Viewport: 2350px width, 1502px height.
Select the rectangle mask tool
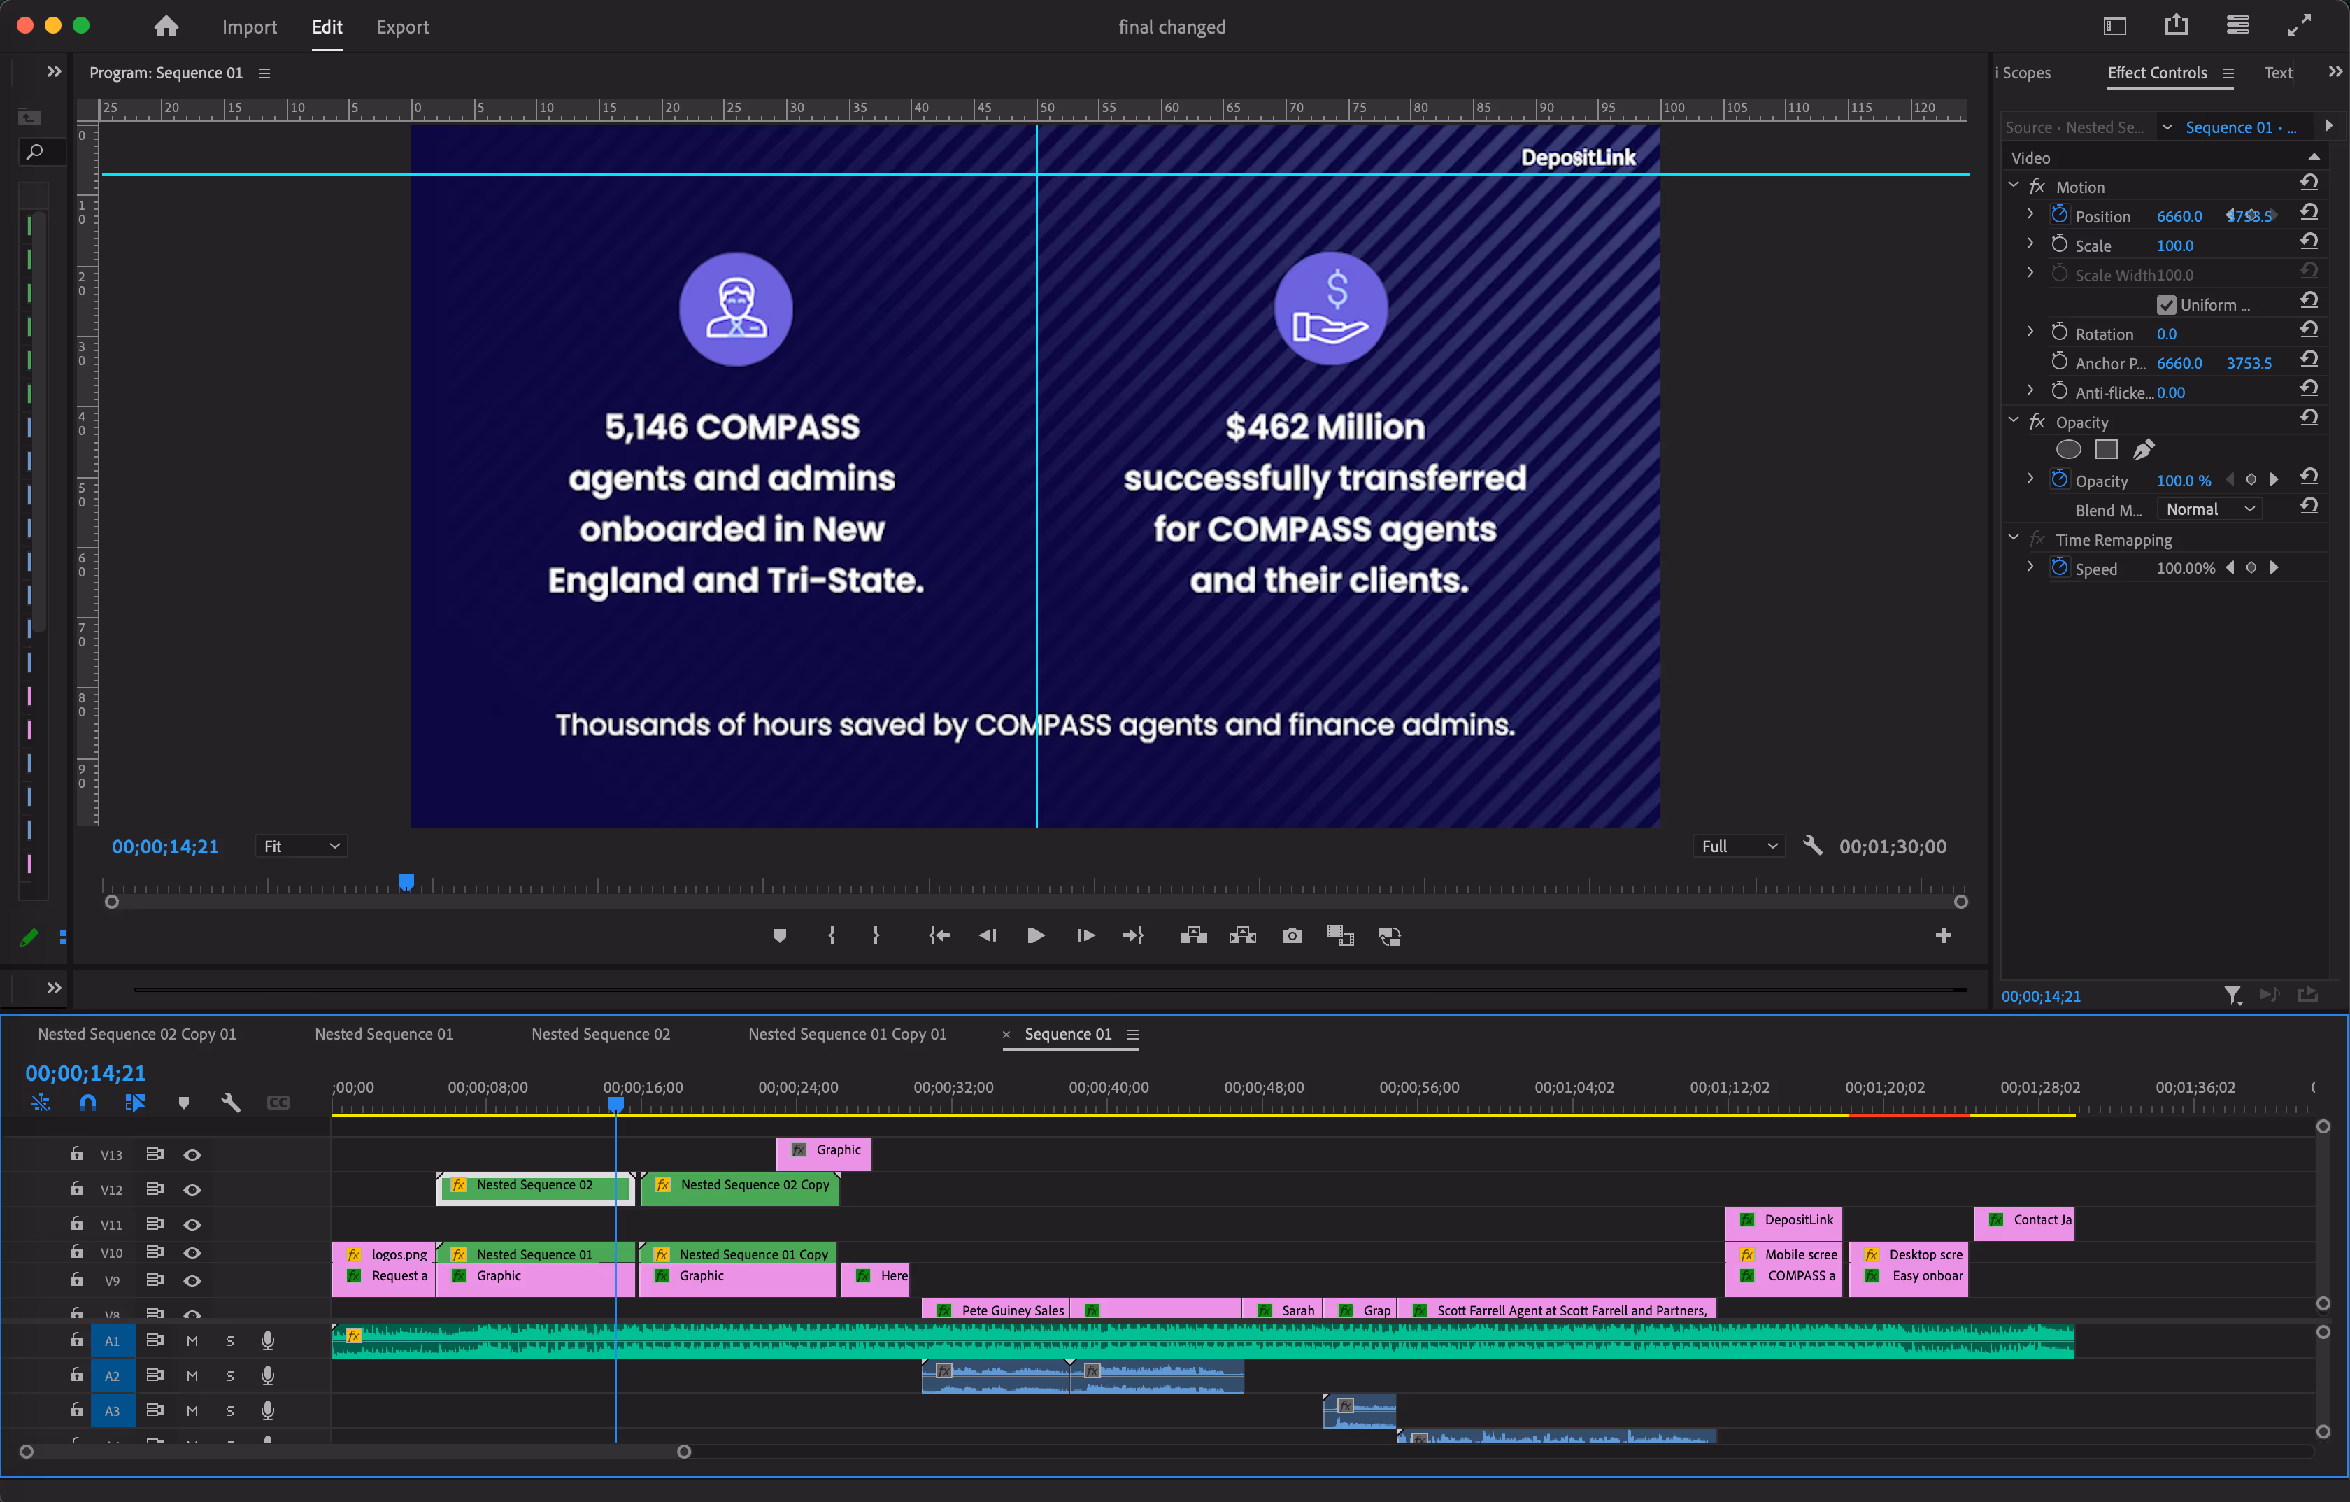click(x=2106, y=449)
